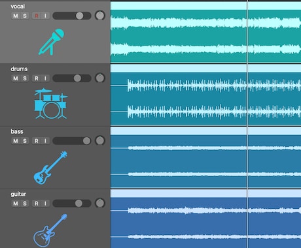Select the vocal track name label

[18, 7]
